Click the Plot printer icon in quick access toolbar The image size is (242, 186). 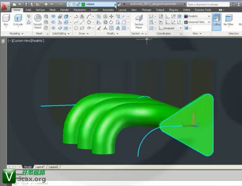coord(46,4)
